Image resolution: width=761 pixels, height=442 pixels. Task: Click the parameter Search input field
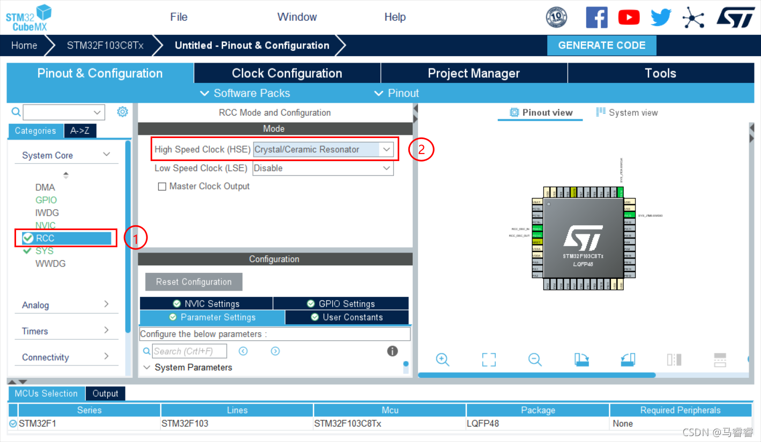(190, 351)
